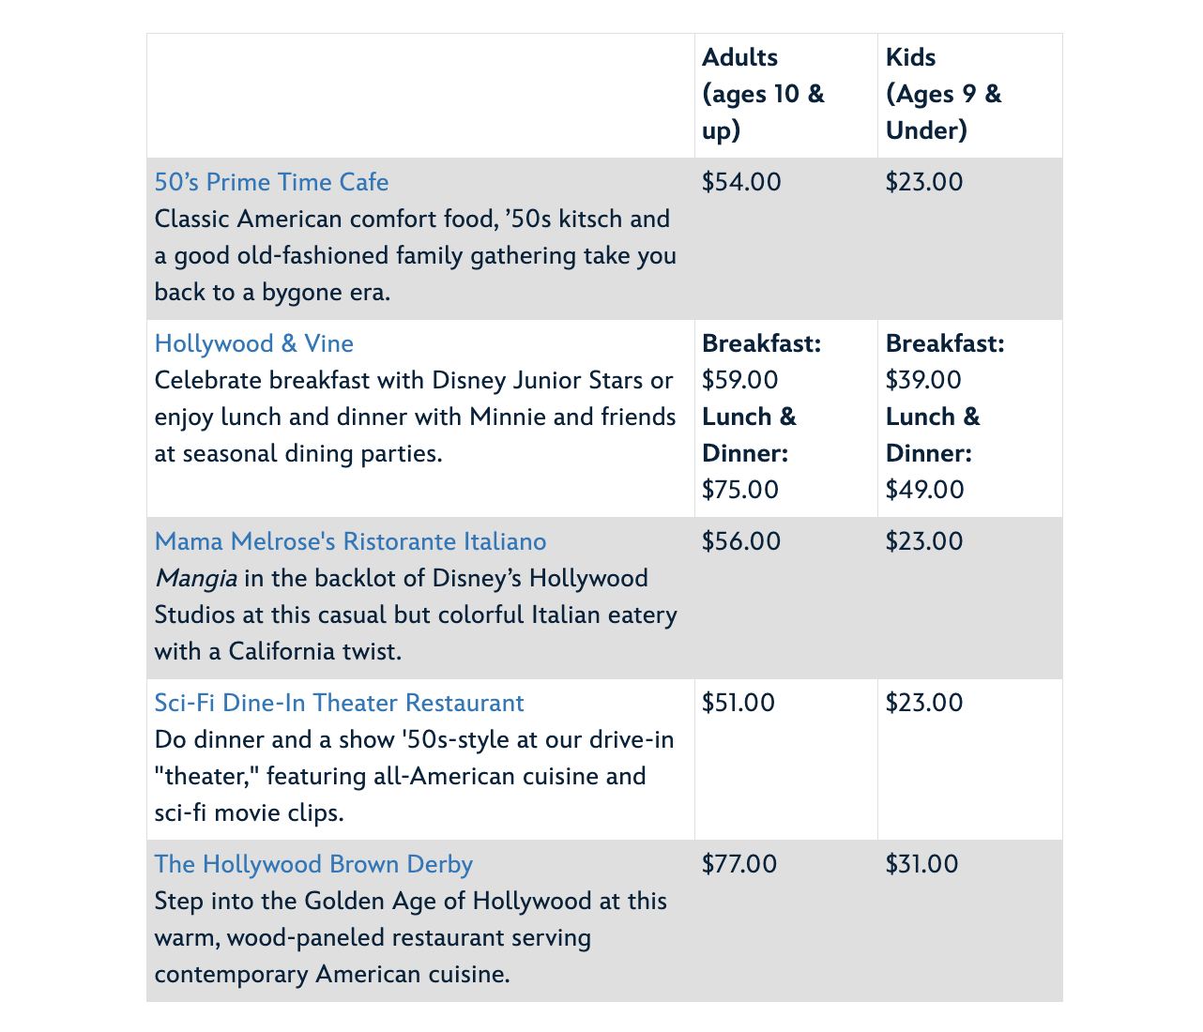Click the Kids (Ages 9 & Under) header
This screenshot has width=1203, height=1032.
click(x=943, y=94)
